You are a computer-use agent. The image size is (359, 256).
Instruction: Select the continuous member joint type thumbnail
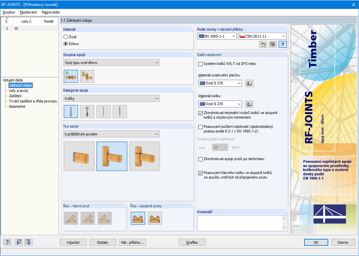coord(112,156)
